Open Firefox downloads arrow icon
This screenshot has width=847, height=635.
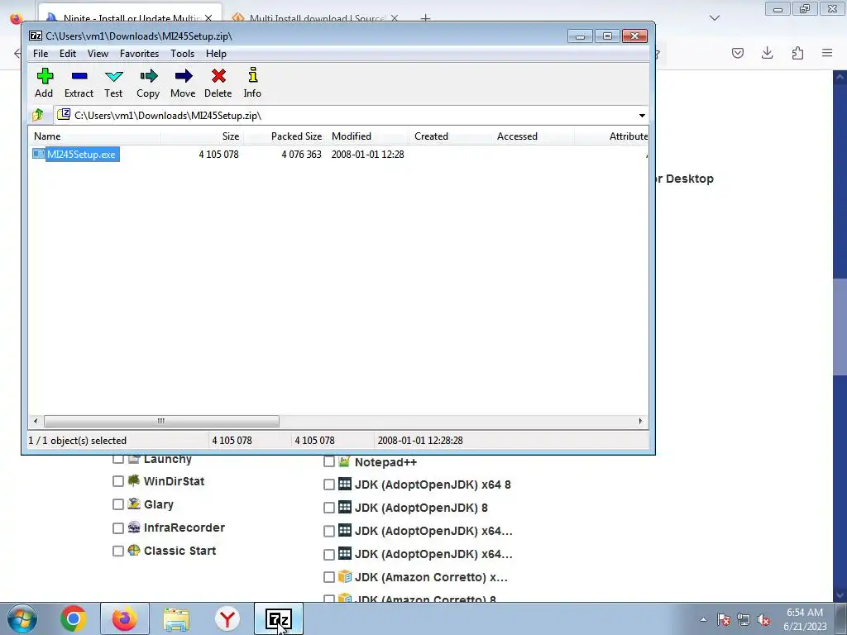767,53
